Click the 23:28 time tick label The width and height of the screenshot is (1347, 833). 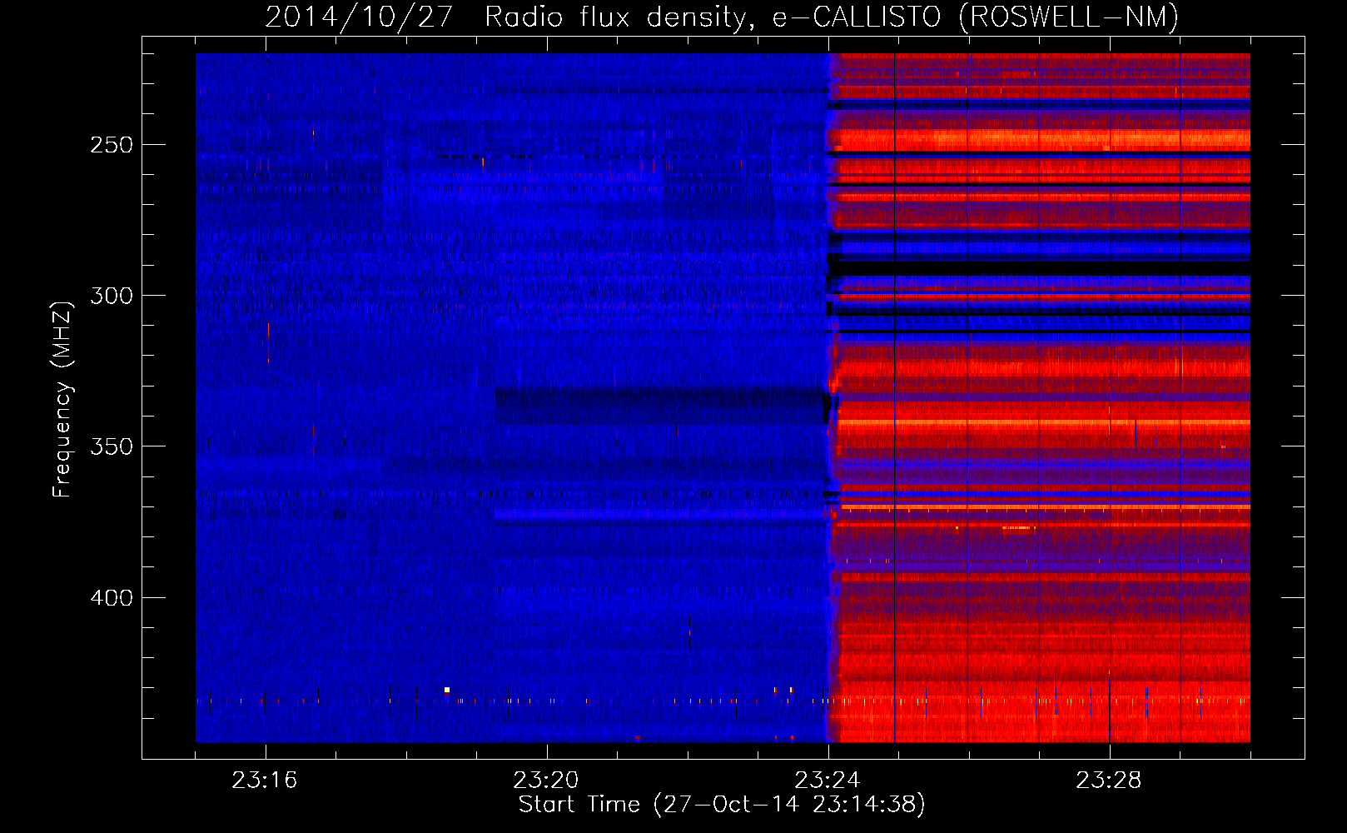point(1109,781)
